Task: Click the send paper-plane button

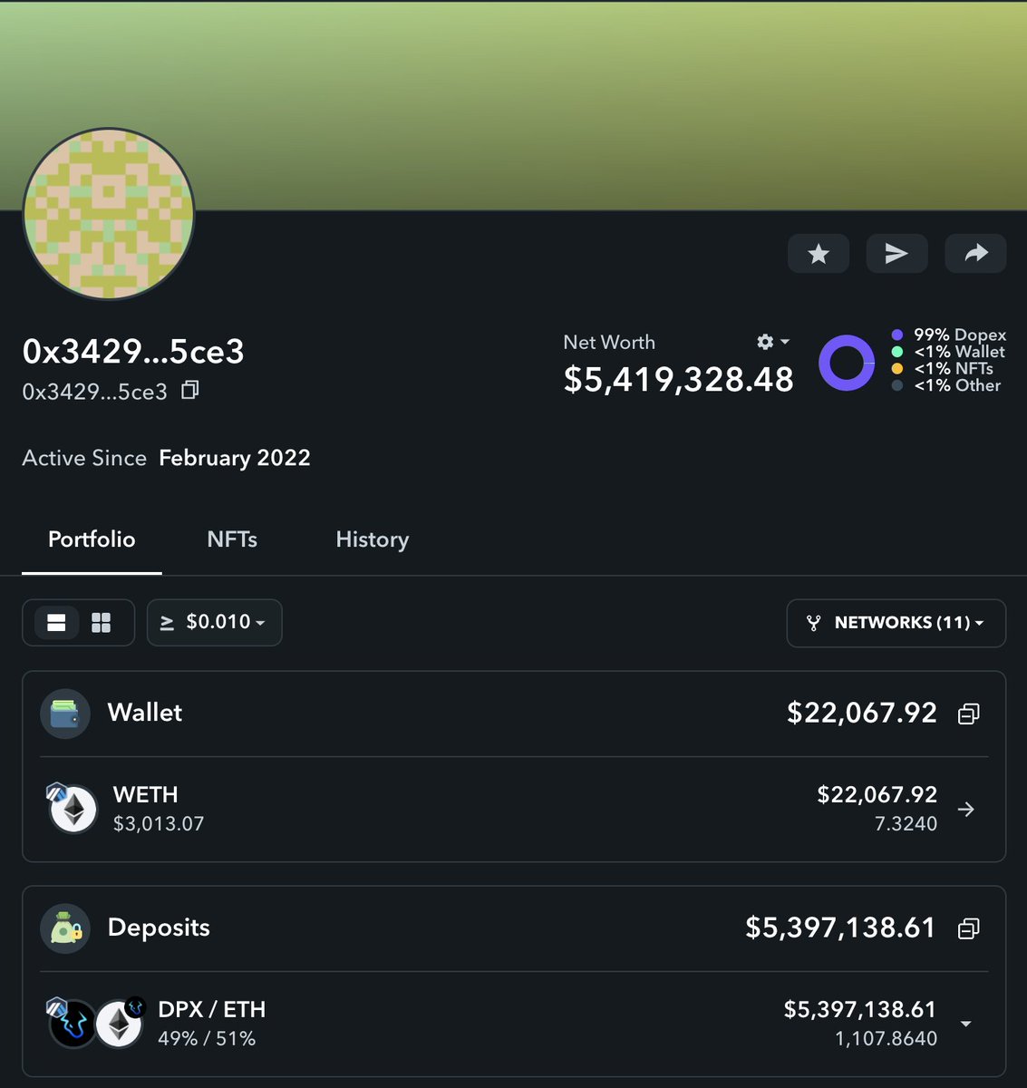Action: coord(896,254)
